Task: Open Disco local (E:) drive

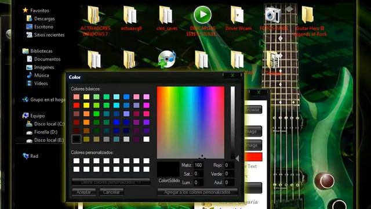Action: click(45, 140)
